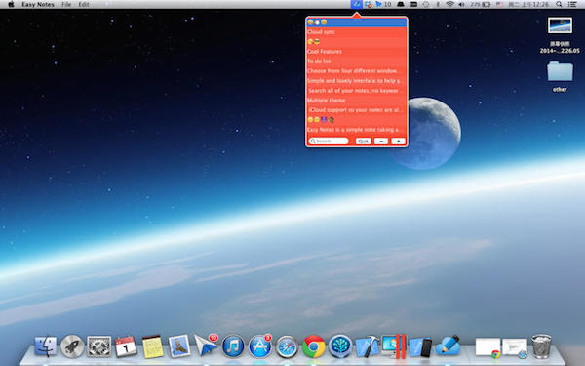Image resolution: width=585 pixels, height=366 pixels.
Task: Open Calendar from the Dock
Action: (x=126, y=346)
